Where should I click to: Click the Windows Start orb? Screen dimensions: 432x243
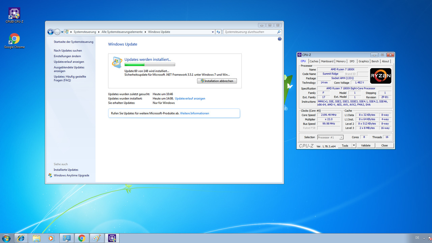point(6,238)
